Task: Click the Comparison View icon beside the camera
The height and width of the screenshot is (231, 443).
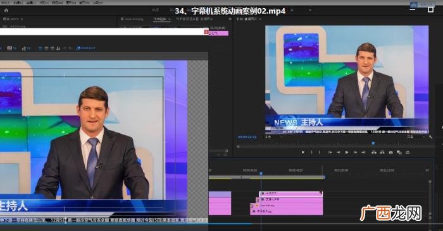Action: pos(399,152)
